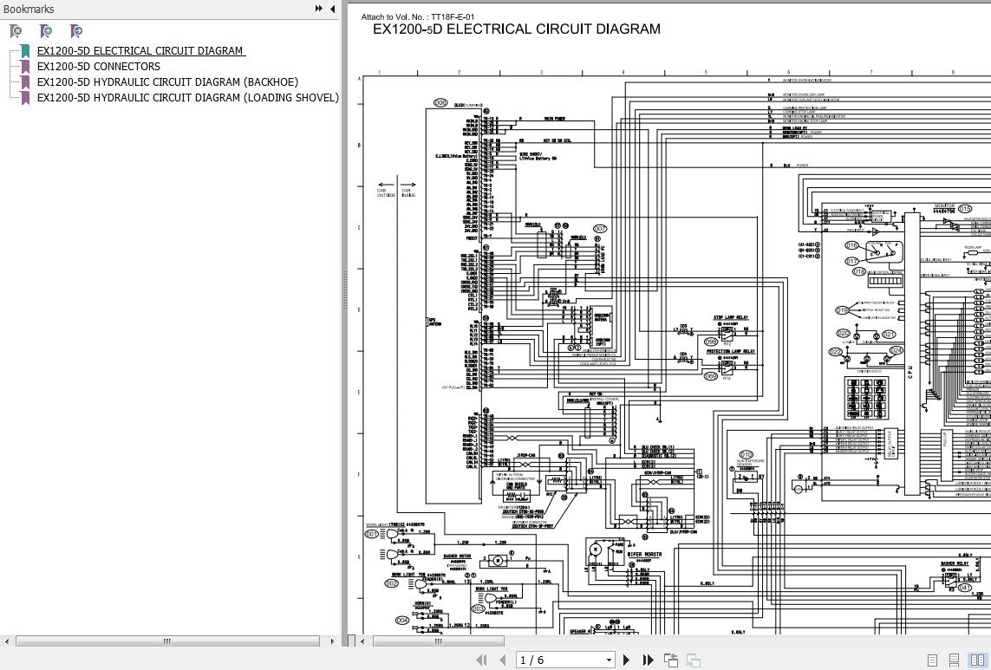Select the HYDRAULIC CIRCUIT DIAGRAM (BACKHOE) bookmark
This screenshot has height=670, width=991.
pyautogui.click(x=166, y=81)
